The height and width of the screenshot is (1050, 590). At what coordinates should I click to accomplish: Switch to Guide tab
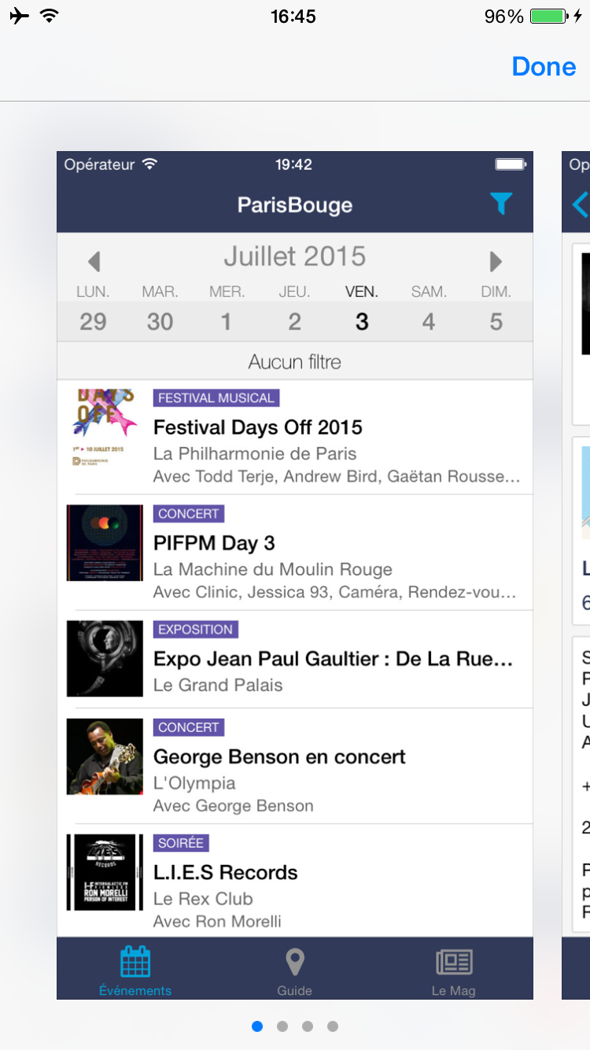pyautogui.click(x=294, y=970)
